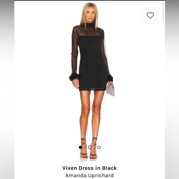Select the first filled carousel dot

(80, 148)
